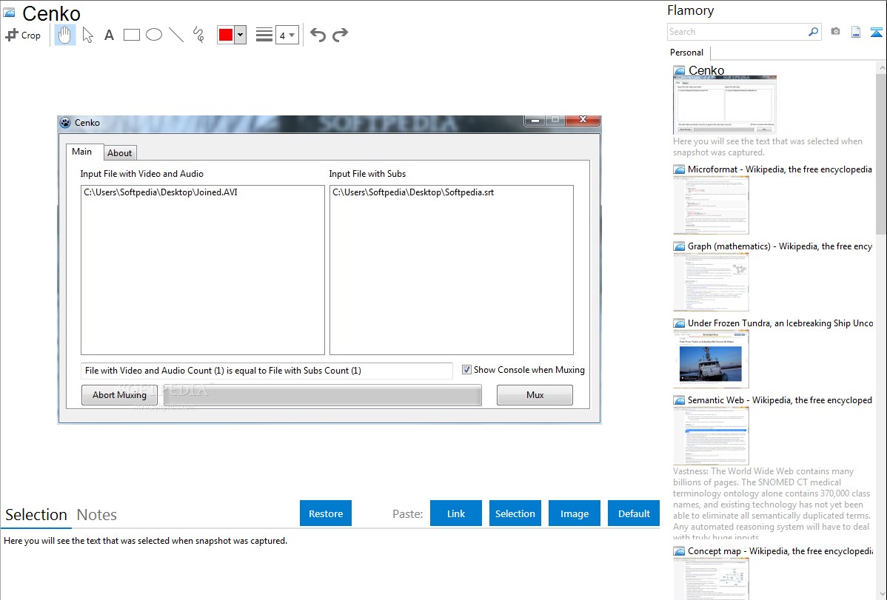
Task: Open the About tab in Cenko
Action: [119, 152]
